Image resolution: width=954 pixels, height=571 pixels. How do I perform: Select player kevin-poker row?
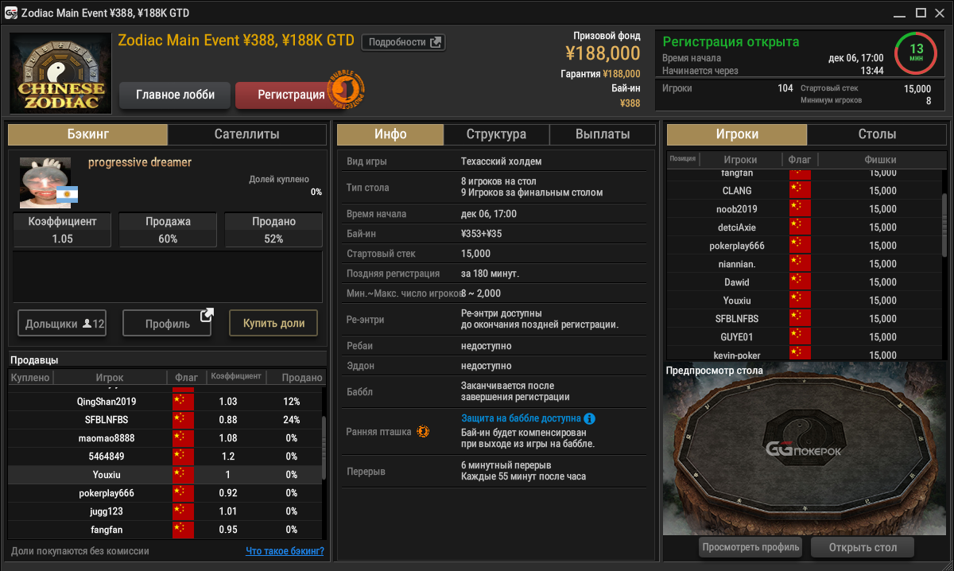(805, 354)
